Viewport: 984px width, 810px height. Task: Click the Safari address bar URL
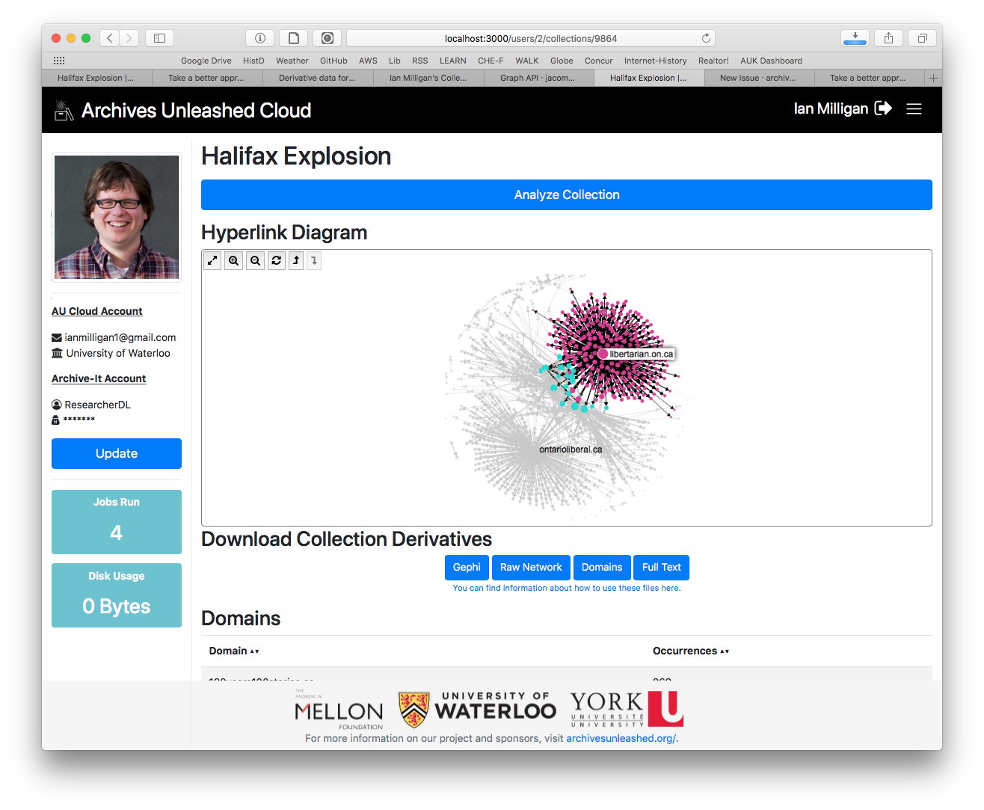(x=531, y=38)
